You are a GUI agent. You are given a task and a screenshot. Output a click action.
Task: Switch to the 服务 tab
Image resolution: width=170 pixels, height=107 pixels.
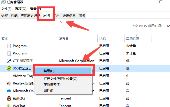click(x=82, y=16)
